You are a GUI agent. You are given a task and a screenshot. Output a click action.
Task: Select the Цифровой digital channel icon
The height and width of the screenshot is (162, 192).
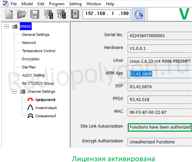click(30, 100)
